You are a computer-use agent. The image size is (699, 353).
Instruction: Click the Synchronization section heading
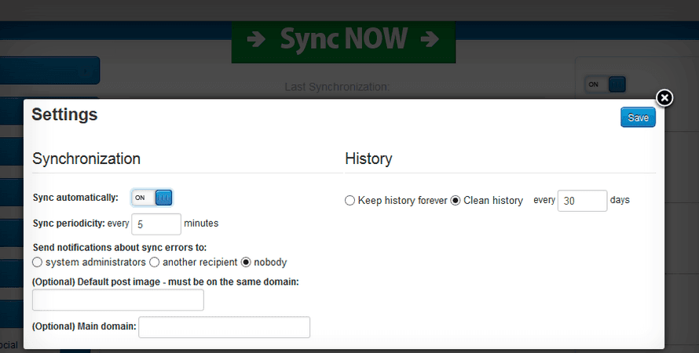[x=86, y=158]
